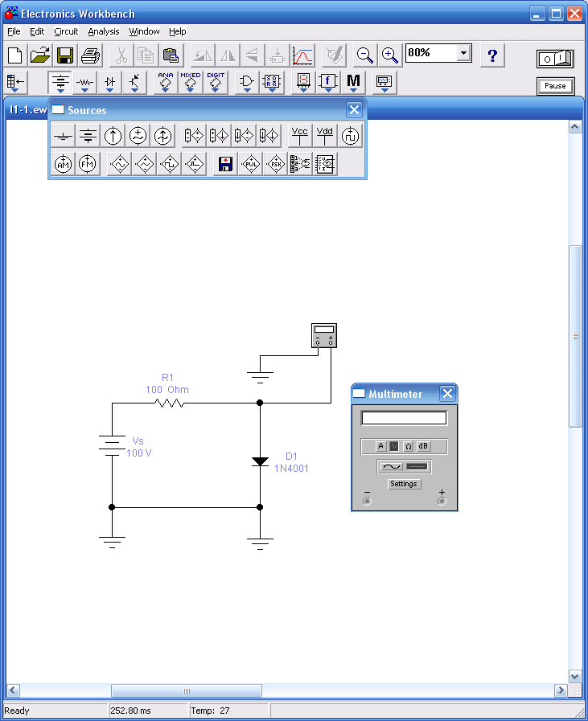
Task: Select the Vdd voltage source
Action: tap(324, 136)
